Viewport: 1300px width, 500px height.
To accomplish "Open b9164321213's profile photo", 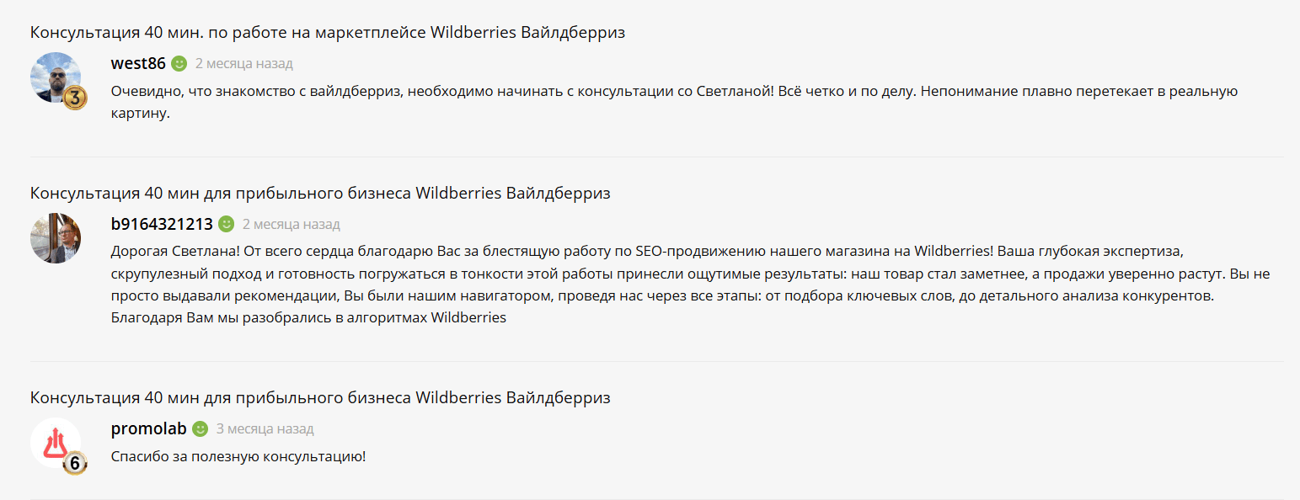I will point(56,238).
